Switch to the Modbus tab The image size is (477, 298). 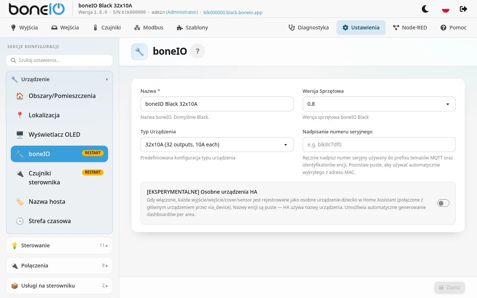pyautogui.click(x=149, y=28)
